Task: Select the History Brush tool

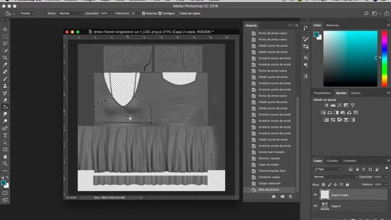Action: (5, 93)
